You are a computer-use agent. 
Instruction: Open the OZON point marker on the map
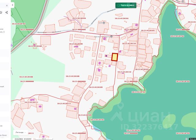(x=104, y=23)
